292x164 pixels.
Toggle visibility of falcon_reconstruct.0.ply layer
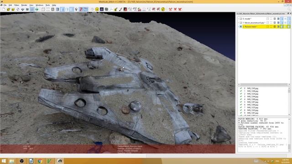[x=241, y=23]
